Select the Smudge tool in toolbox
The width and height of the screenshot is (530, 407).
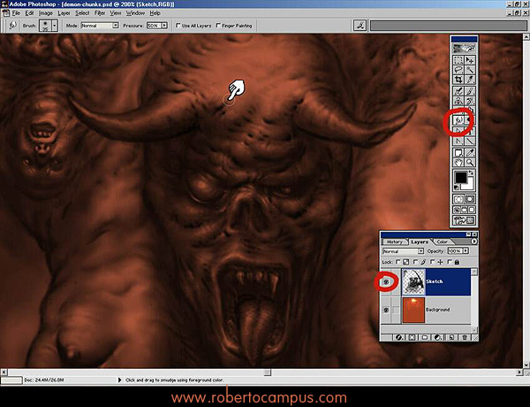click(x=458, y=119)
